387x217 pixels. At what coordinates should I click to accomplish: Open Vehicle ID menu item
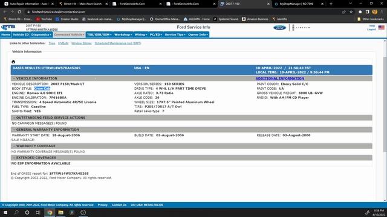(x=21, y=35)
